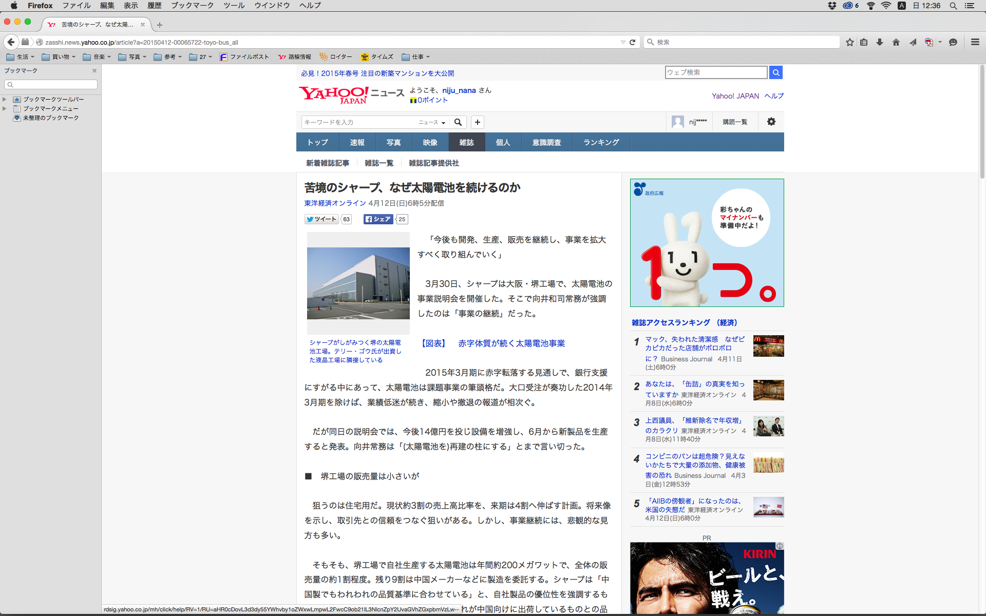Open the ブックマーク menu in menu bar

coord(192,6)
